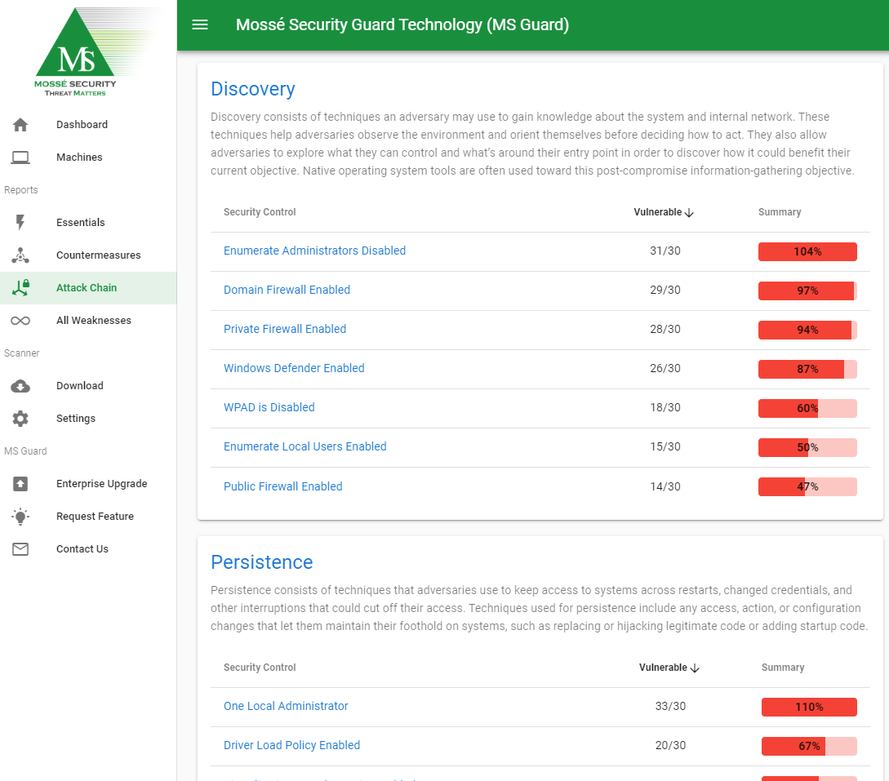This screenshot has height=781, width=889.
Task: Click the 67% summary progress bar
Action: (x=809, y=746)
